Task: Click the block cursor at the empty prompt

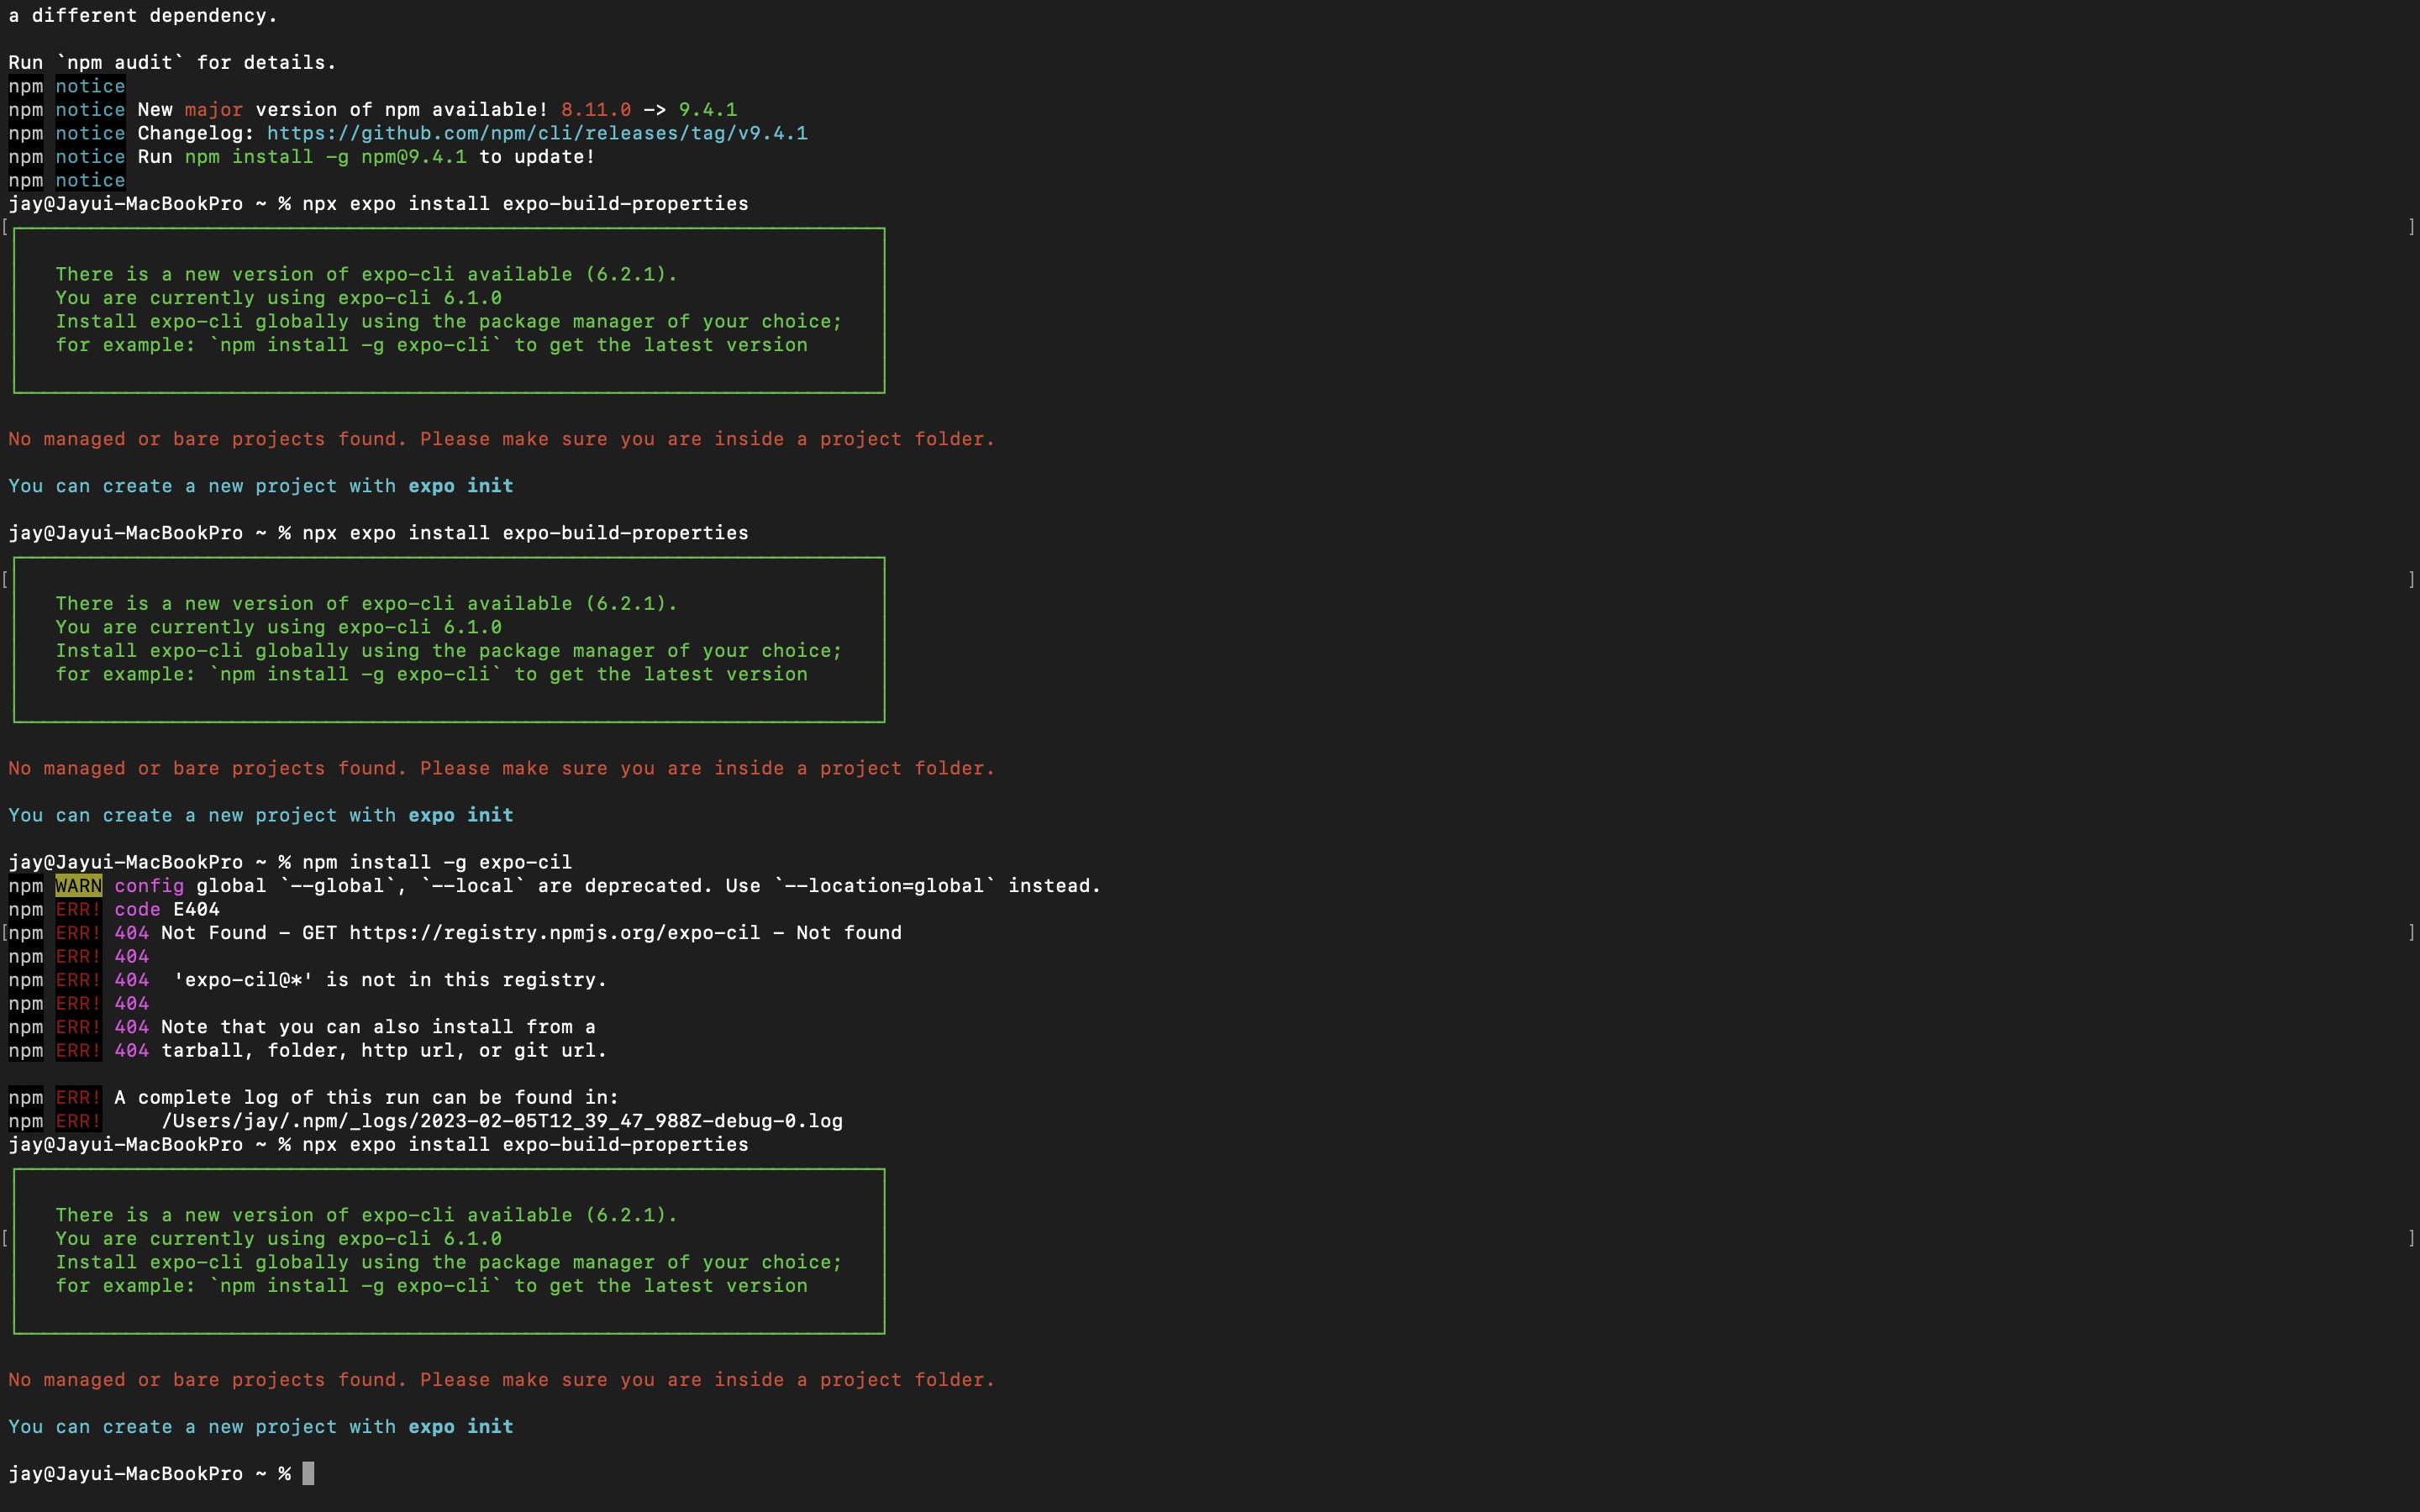Action: pos(309,1473)
